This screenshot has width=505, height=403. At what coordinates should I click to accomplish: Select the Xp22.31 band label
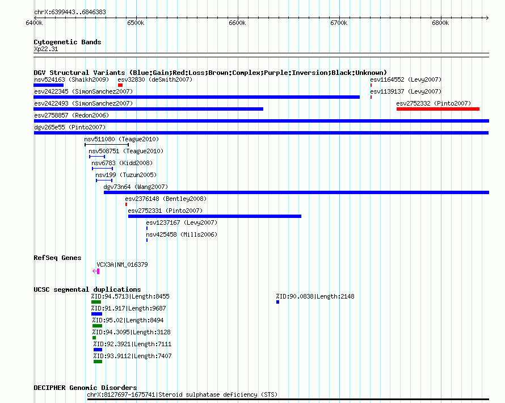point(46,49)
